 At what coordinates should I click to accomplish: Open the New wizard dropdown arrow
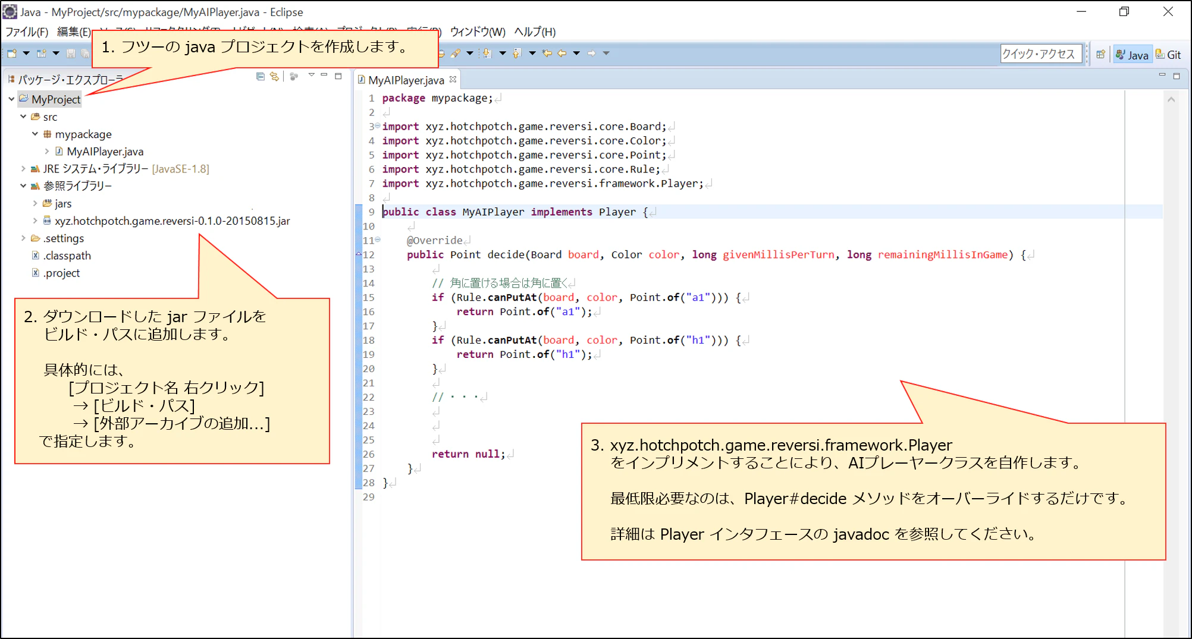(x=26, y=53)
